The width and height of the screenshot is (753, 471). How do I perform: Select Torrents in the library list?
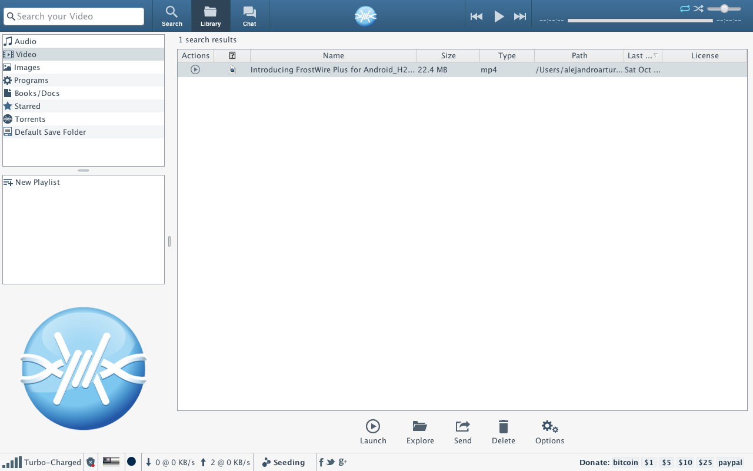point(30,119)
